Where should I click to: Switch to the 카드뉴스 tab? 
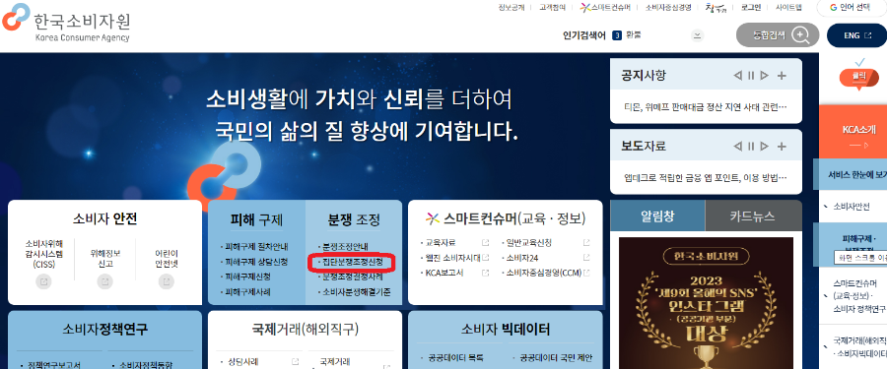point(754,215)
